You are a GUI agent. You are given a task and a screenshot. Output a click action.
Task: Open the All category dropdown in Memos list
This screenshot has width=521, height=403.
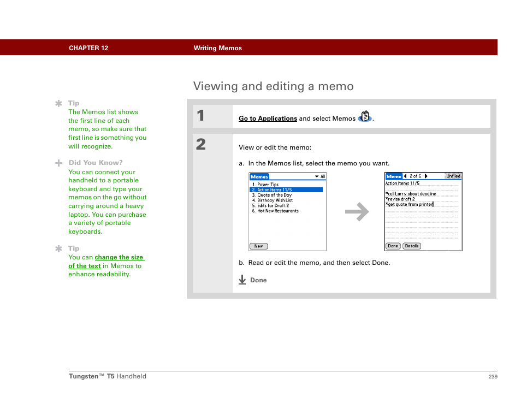click(x=321, y=176)
